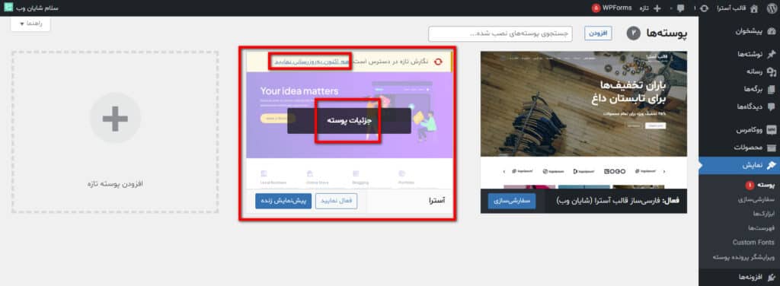Click the محصولات products icon

(x=771, y=148)
